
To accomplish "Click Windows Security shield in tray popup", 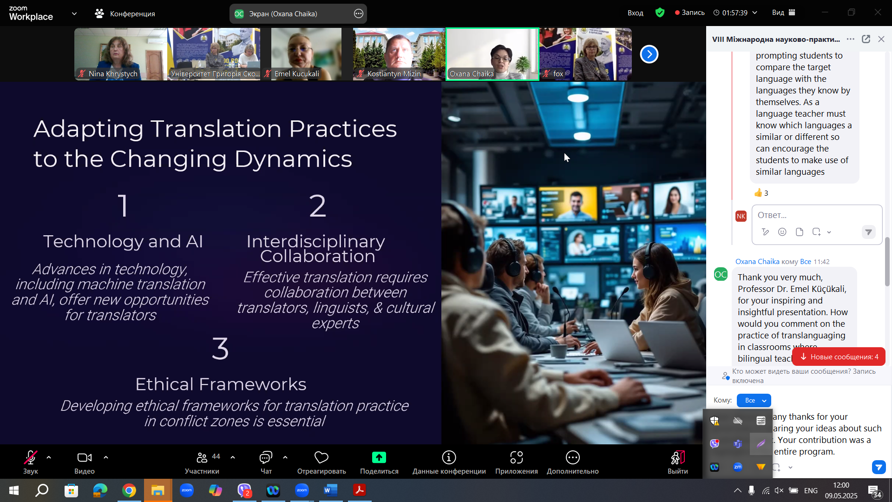I will pos(715,421).
